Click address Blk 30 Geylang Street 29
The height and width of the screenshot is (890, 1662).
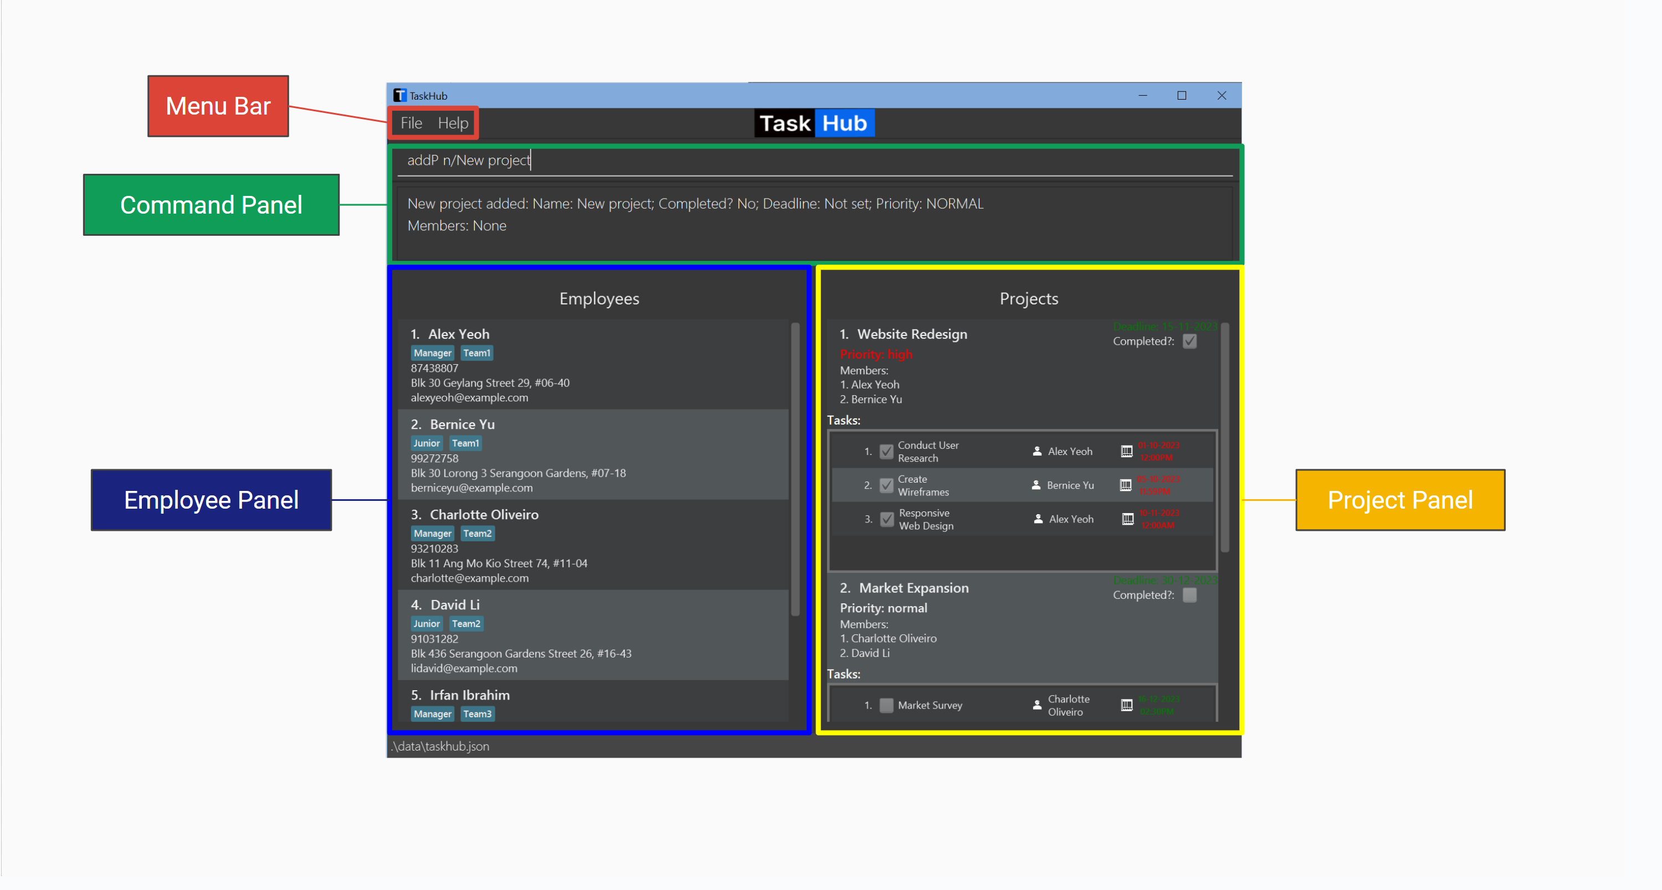[x=490, y=383]
